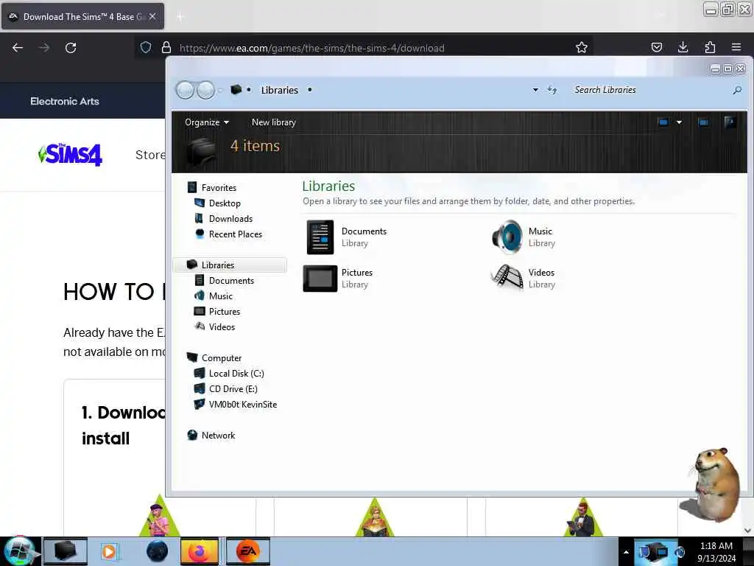This screenshot has width=754, height=566.
Task: Select Pictures in the navigation tree
Action: 225,312
